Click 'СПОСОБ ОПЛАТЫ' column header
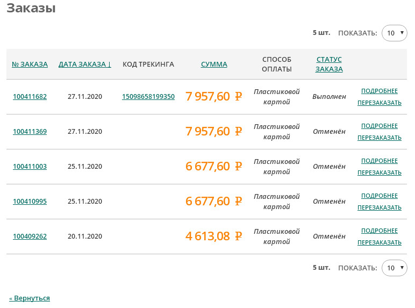The width and height of the screenshot is (415, 308). (277, 65)
